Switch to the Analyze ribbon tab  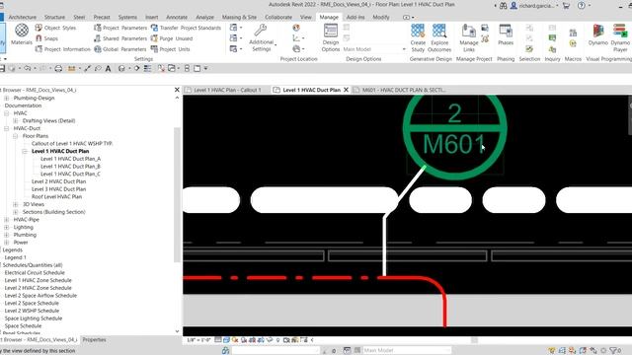pyautogui.click(x=204, y=18)
